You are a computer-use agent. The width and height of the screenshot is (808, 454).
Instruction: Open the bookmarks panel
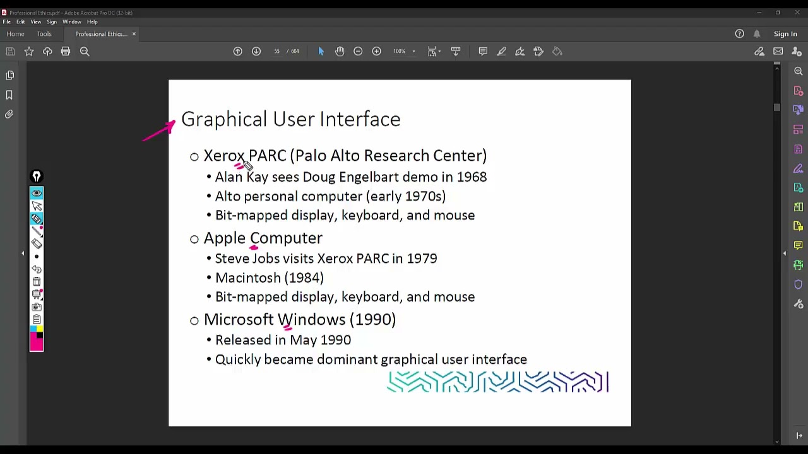tap(9, 95)
